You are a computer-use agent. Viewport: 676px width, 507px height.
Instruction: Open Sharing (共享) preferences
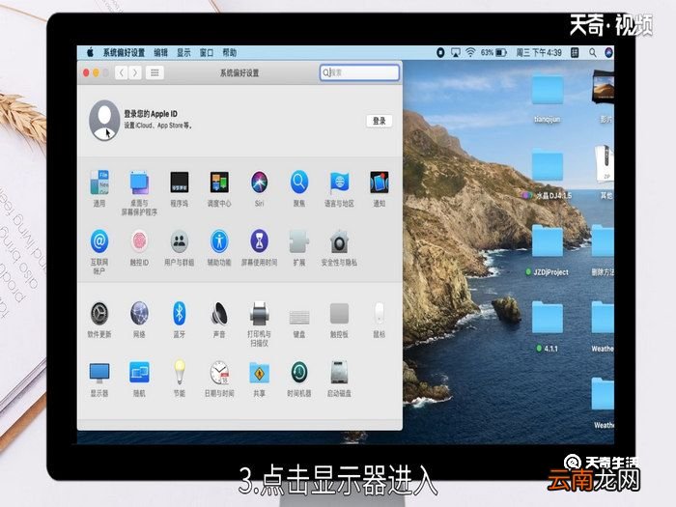pyautogui.click(x=259, y=373)
